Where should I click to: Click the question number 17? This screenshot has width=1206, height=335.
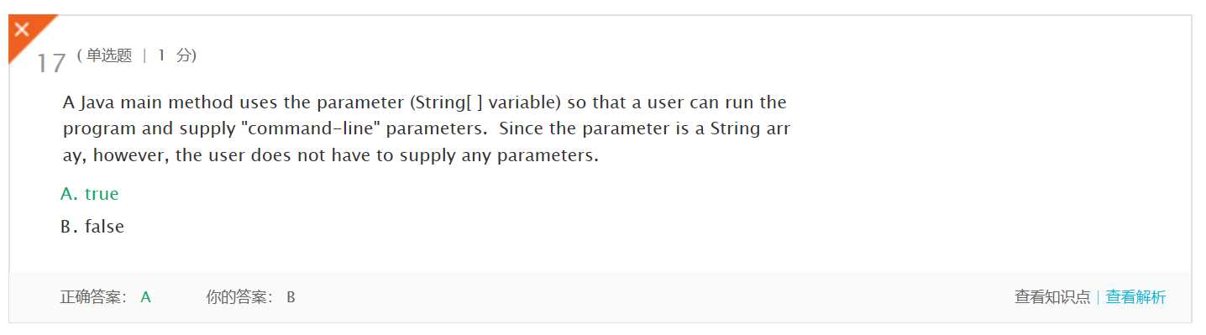pyautogui.click(x=51, y=64)
